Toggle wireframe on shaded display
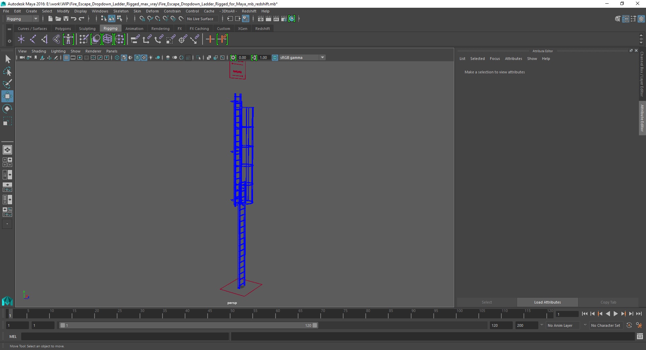This screenshot has width=646, height=350. (137, 58)
